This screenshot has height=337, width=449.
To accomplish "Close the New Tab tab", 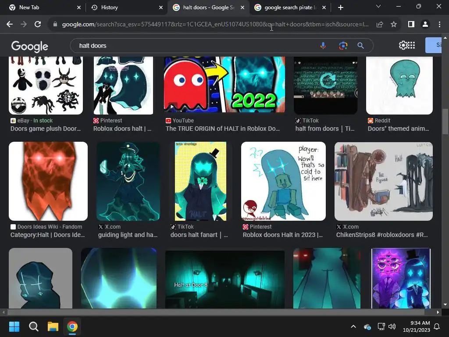I will point(79,7).
